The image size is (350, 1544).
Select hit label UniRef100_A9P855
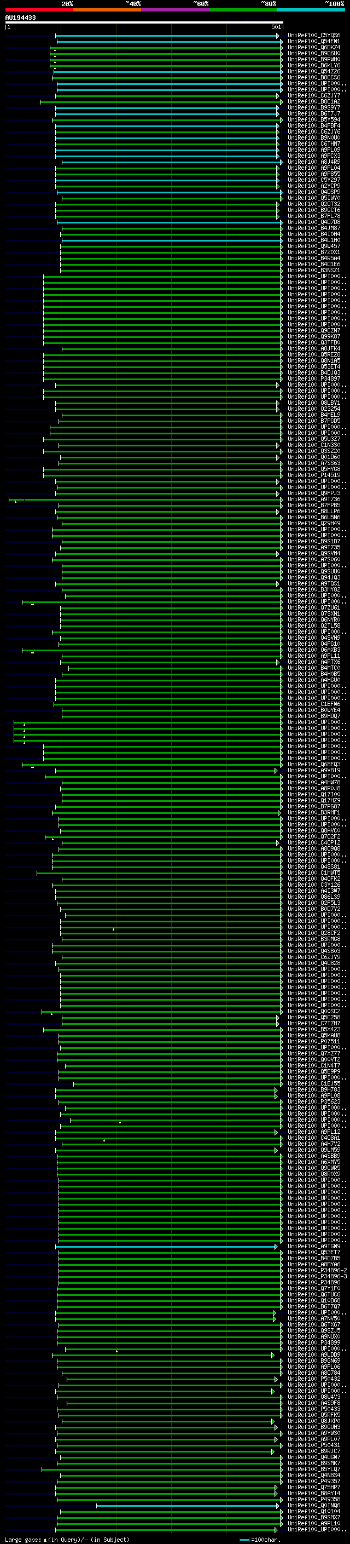(x=313, y=174)
